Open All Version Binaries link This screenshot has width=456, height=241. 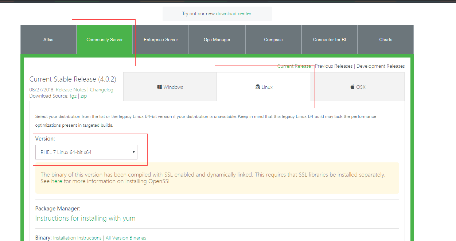point(126,238)
